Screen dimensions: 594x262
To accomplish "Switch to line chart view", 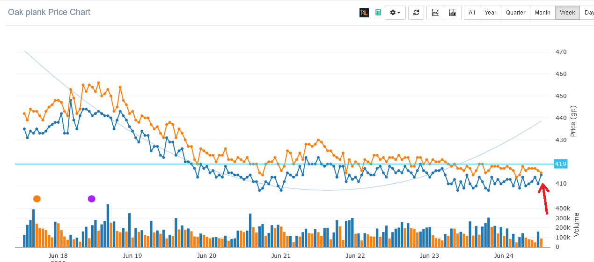I will pyautogui.click(x=435, y=13).
